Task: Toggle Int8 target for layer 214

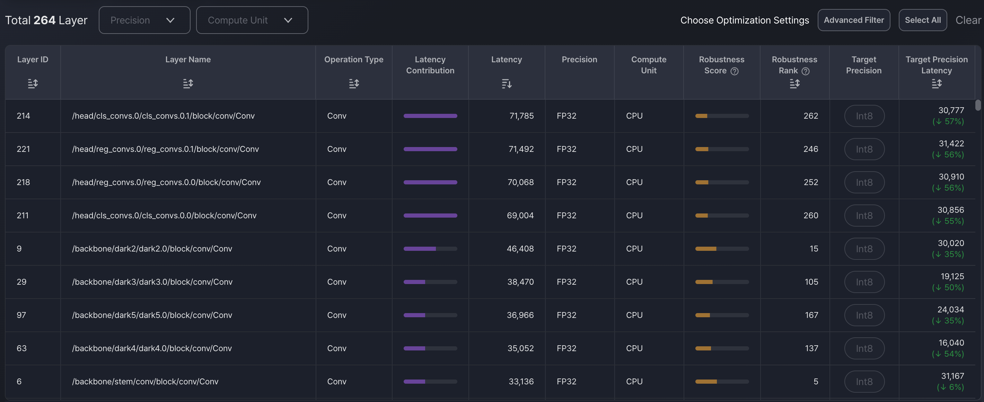Action: tap(864, 116)
